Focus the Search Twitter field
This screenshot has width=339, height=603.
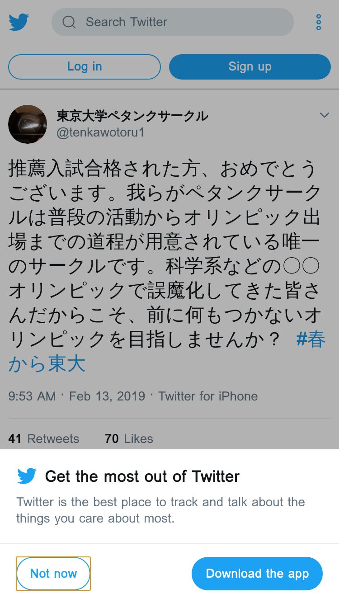click(x=181, y=22)
